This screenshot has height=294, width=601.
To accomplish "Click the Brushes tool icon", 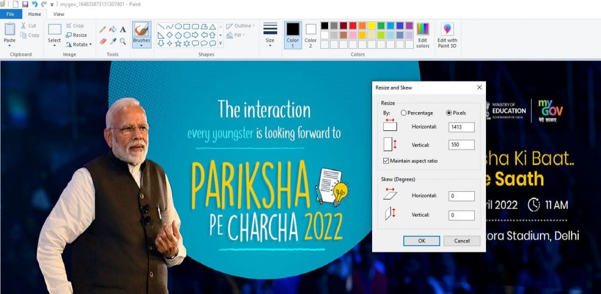I will pyautogui.click(x=141, y=29).
